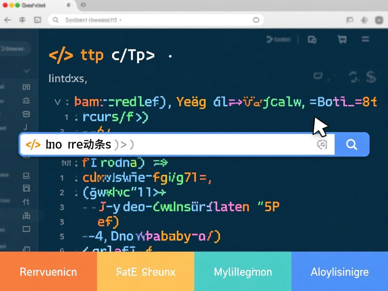This screenshot has height=291, width=388.
Task: Click the share icon in address bar
Action: tap(256, 20)
